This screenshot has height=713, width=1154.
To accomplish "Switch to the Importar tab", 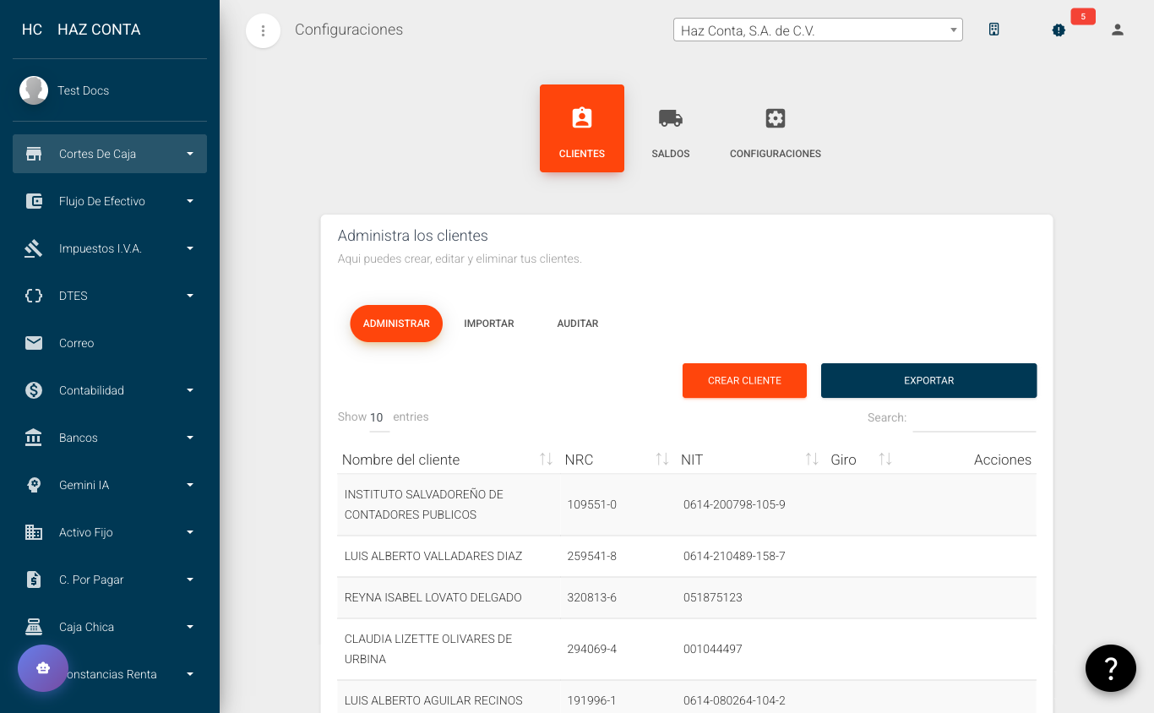I will 488,324.
